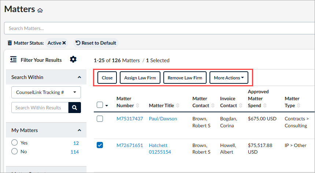Screen dimensions: 315x173
Task: Click the Search Within Results field
Action: pos(40,108)
